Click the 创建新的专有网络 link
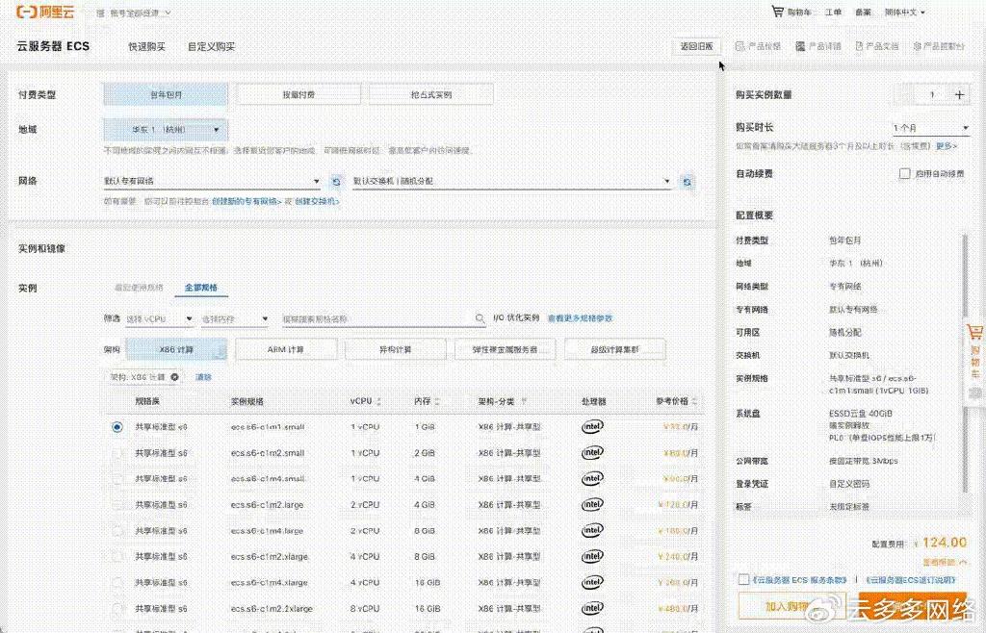986x633 pixels. (x=246, y=202)
